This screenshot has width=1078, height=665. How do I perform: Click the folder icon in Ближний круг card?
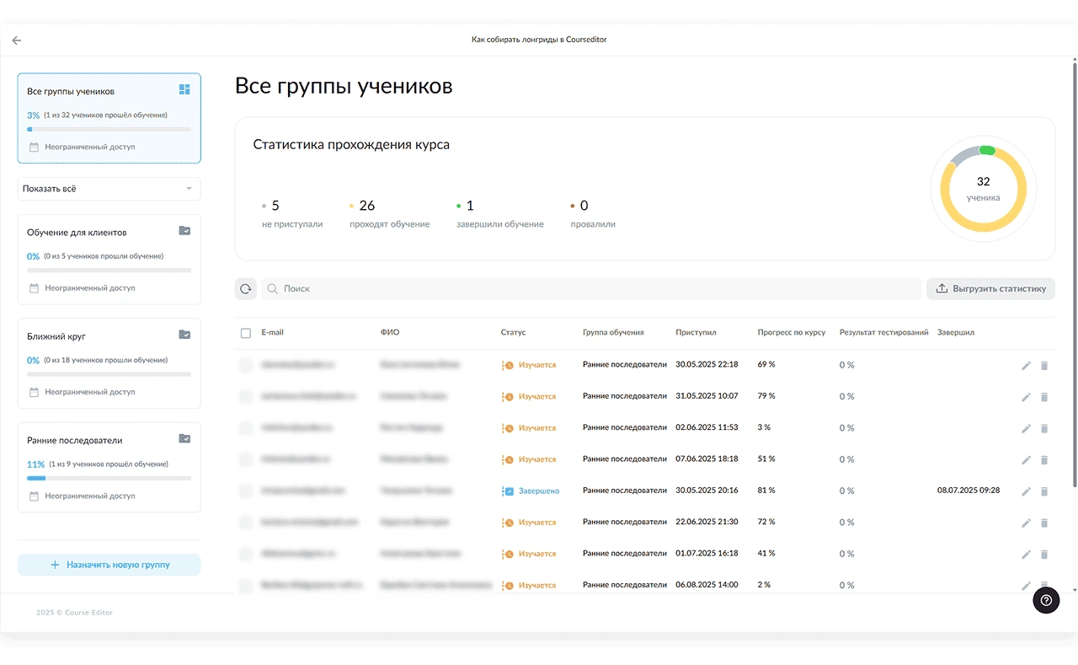tap(184, 335)
